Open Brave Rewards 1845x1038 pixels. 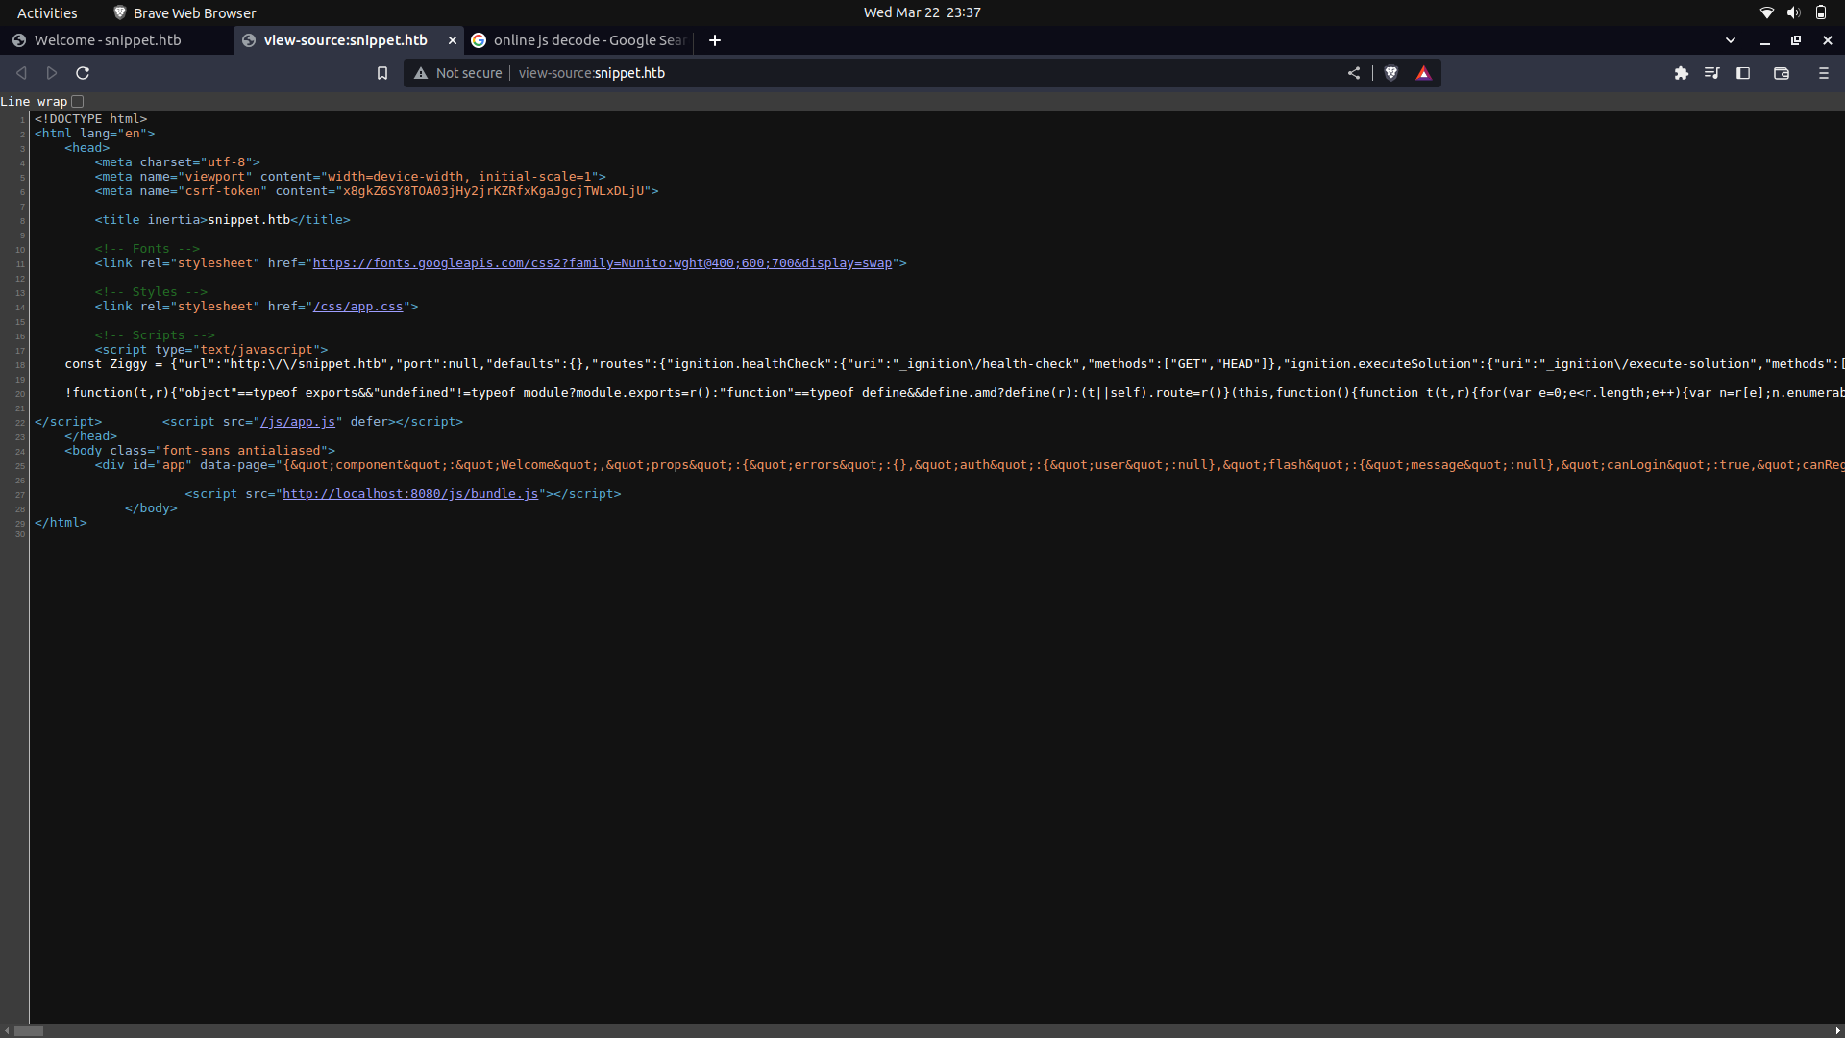(x=1424, y=72)
